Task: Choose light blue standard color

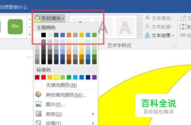Action: (x=75, y=77)
